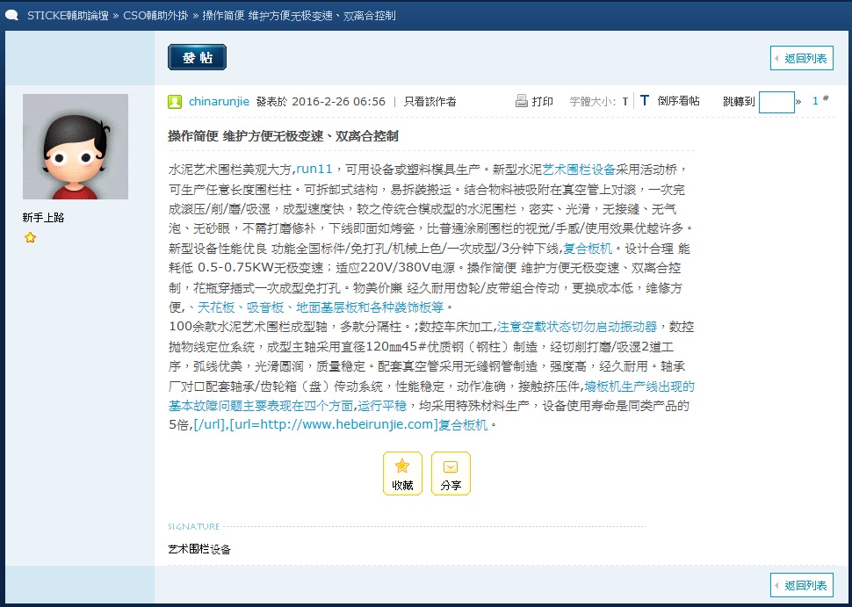Click the 天花板、吸音板 link
The image size is (852, 607).
pos(315,307)
